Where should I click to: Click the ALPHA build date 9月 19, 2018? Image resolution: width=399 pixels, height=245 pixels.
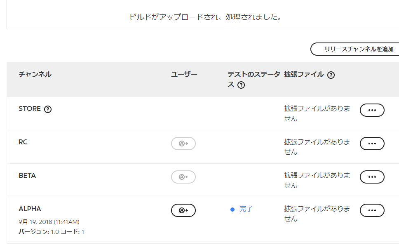(35, 222)
